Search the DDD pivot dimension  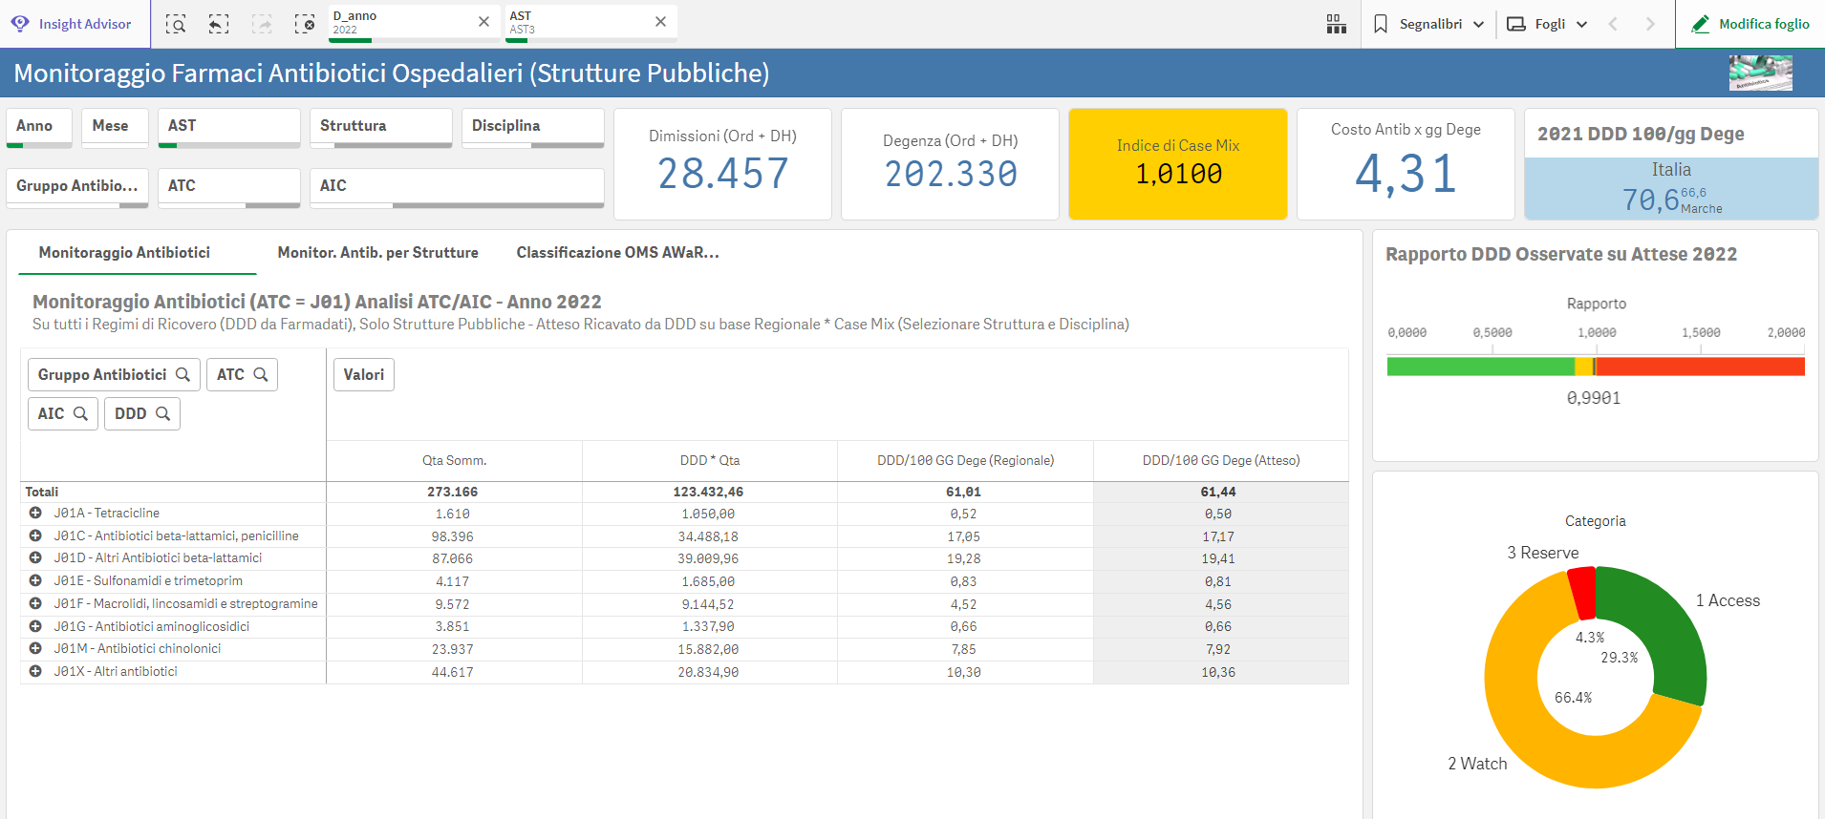click(162, 414)
